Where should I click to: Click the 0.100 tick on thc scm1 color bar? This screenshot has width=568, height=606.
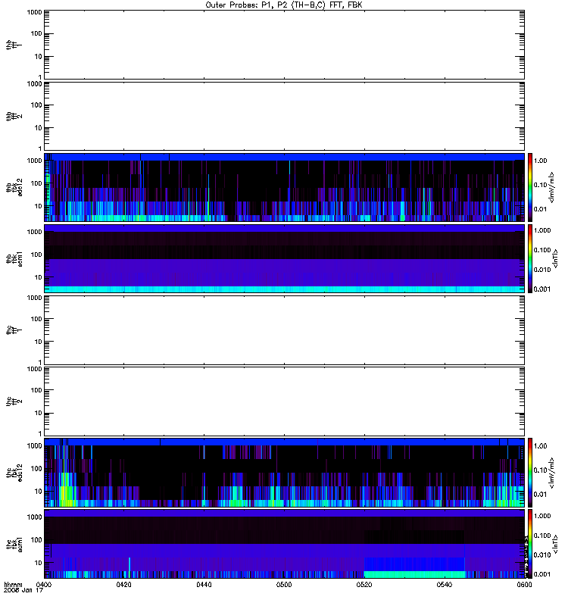point(542,536)
